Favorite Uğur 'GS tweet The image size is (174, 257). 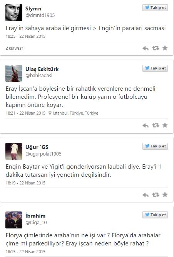[165, 195]
